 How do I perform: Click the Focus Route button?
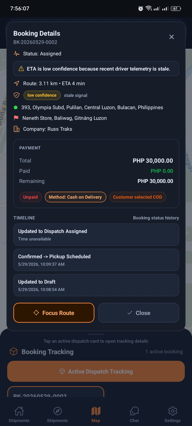coord(54,313)
